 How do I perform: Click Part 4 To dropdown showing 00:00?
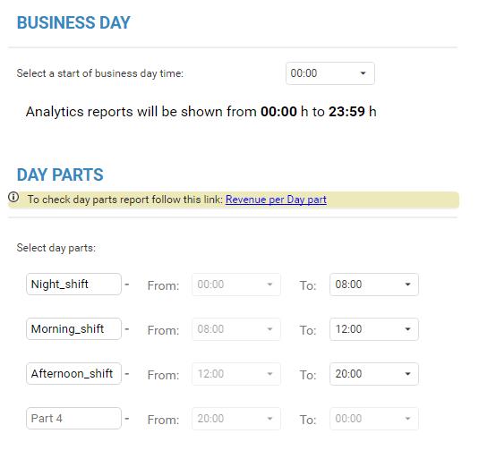374,419
